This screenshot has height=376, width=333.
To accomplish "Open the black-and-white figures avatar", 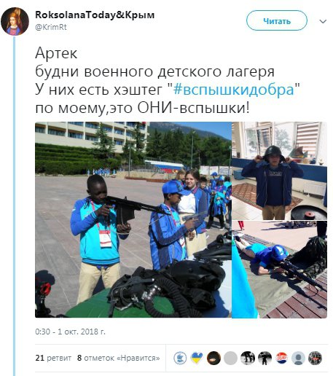I will coord(248,358).
